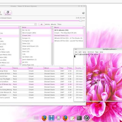Select Jet (21) artist

[x=36, y=62]
